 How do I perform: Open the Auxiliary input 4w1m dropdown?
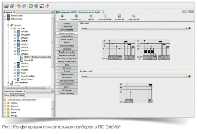click(186, 76)
